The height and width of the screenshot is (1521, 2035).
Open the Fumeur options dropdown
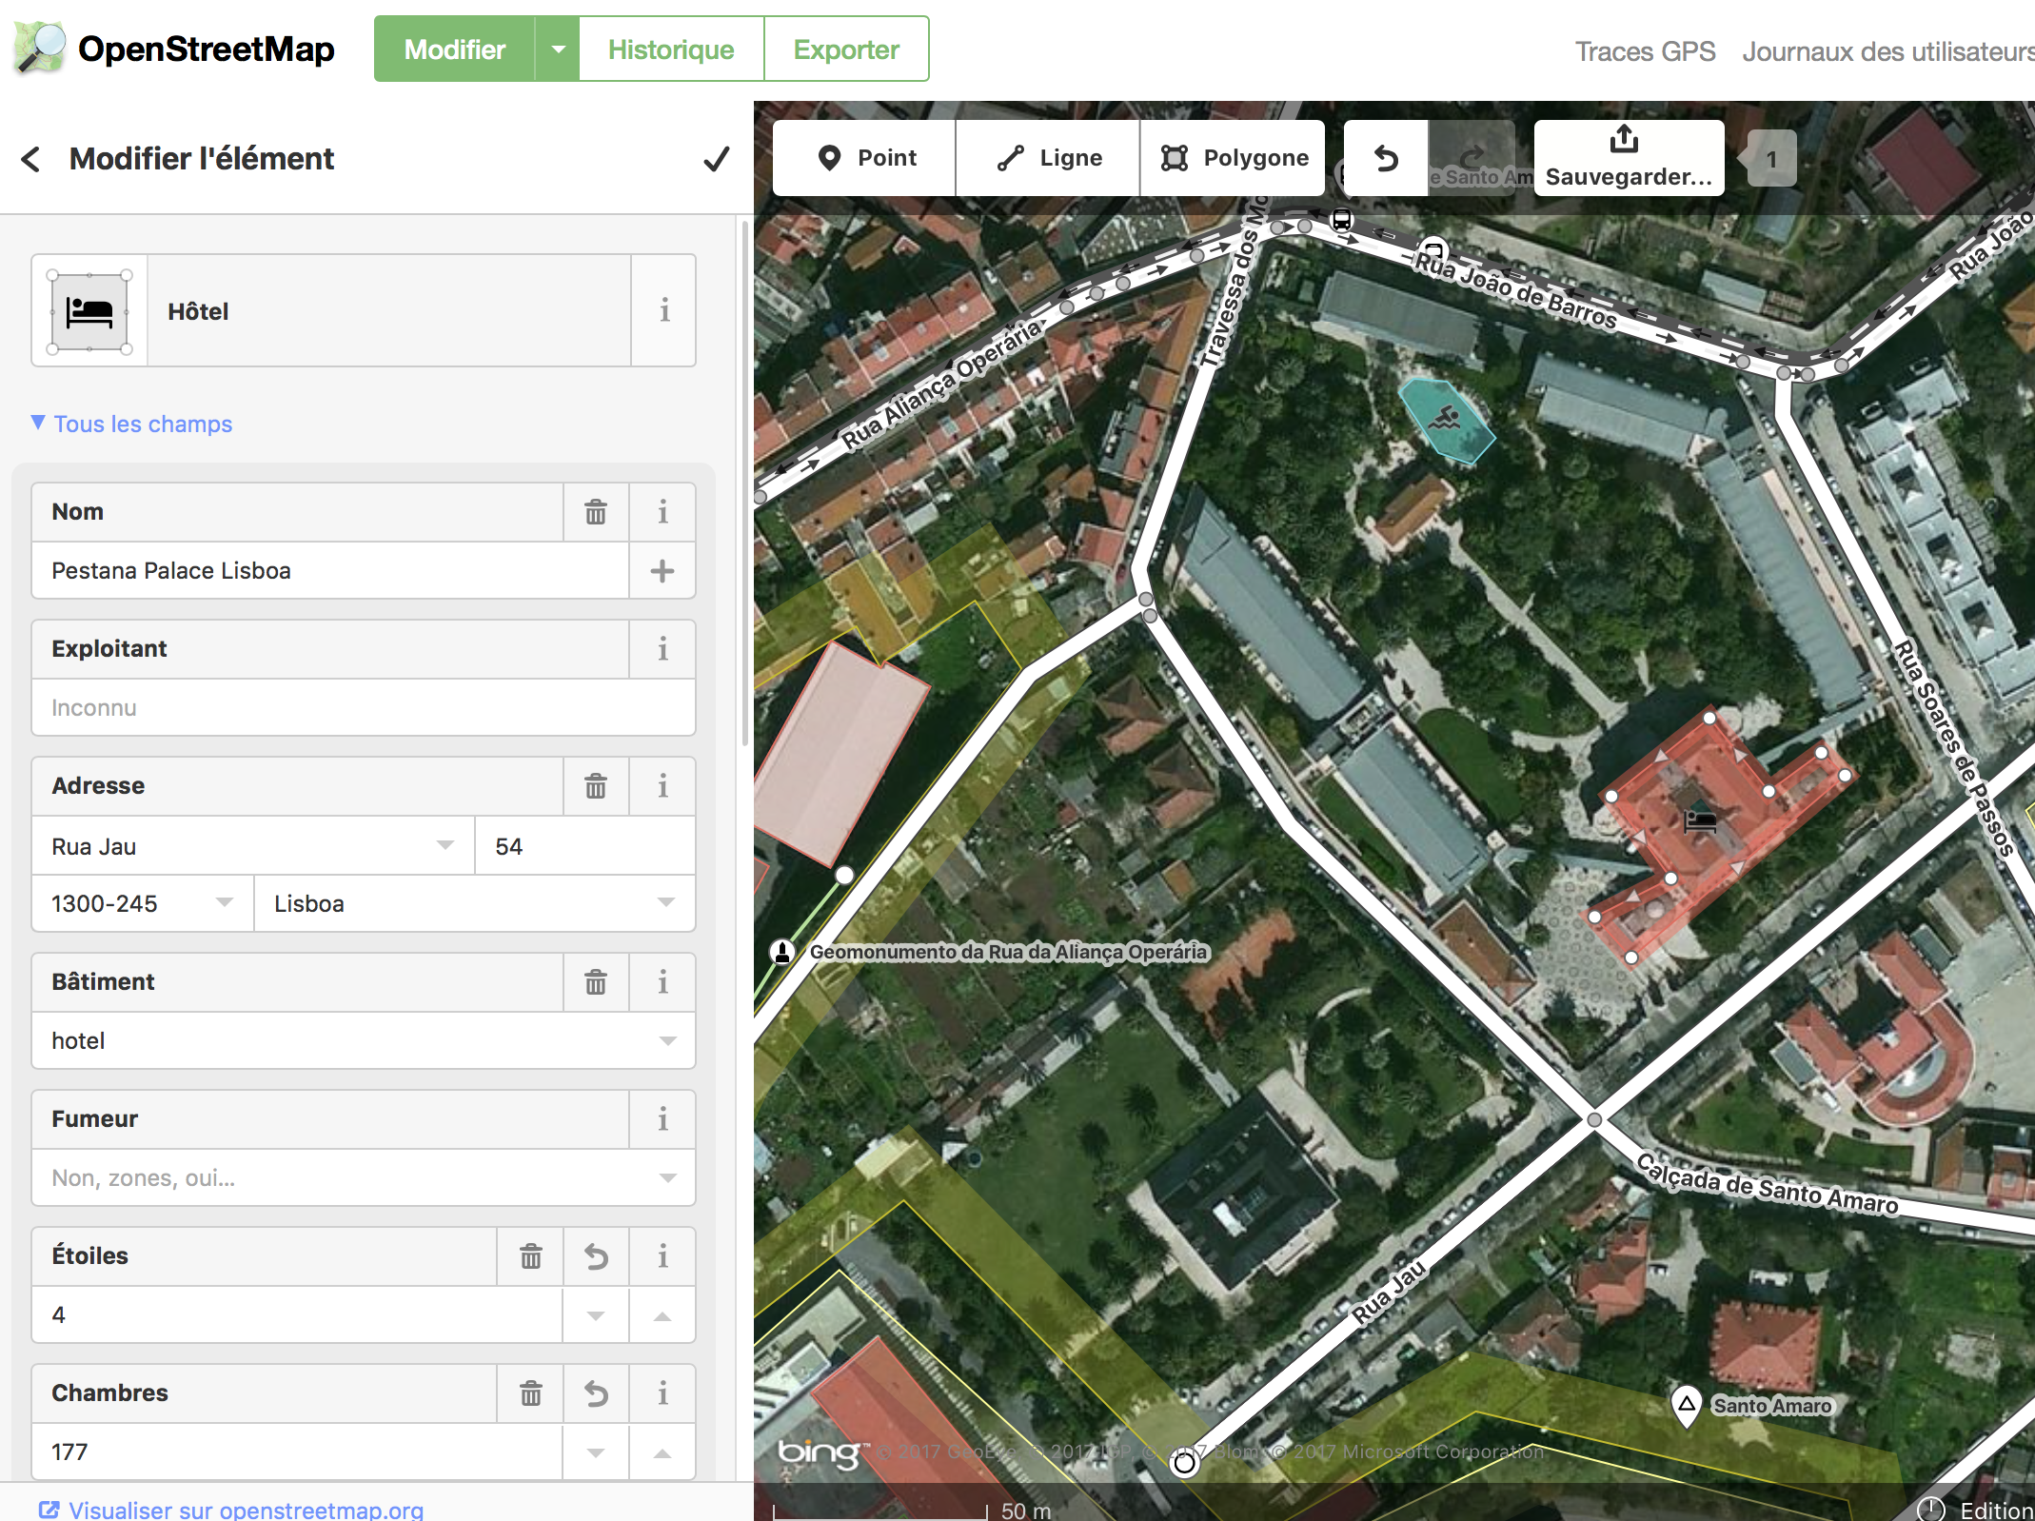pos(667,1177)
